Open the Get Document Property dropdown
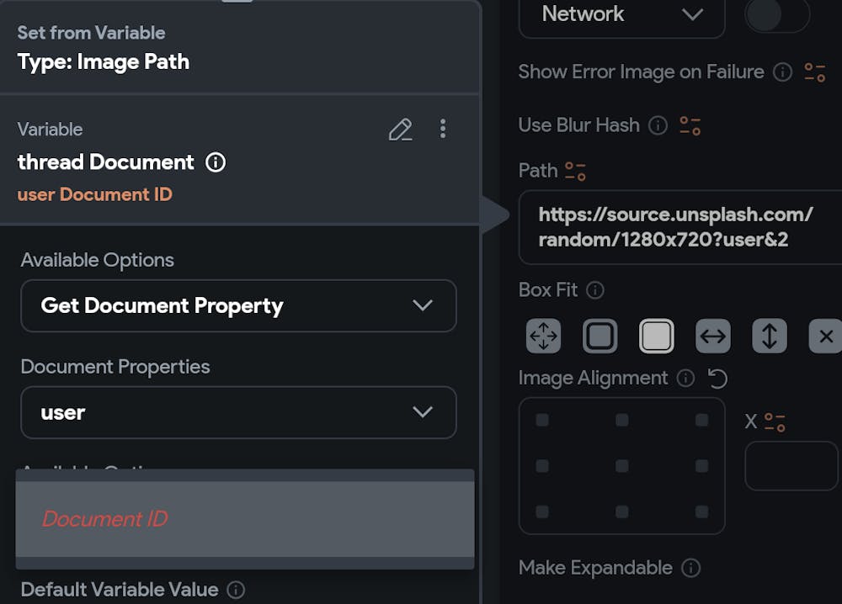 coord(238,305)
